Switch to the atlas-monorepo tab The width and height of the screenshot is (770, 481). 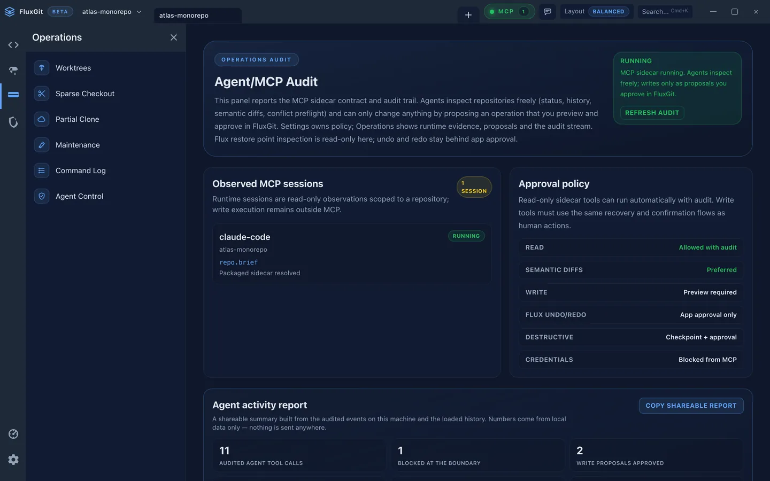[x=198, y=15]
